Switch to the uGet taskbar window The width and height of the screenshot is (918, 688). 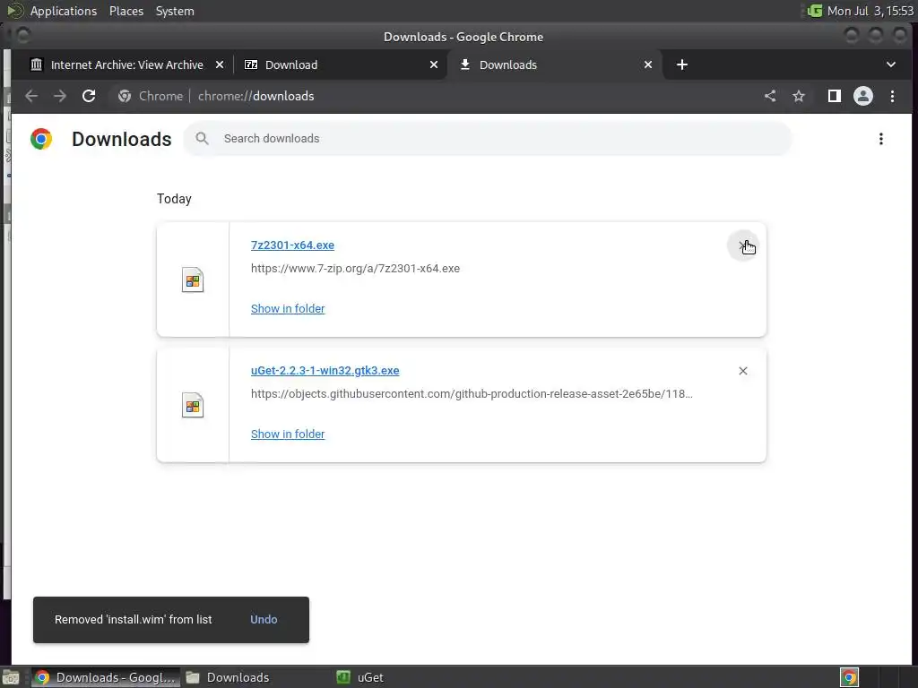click(x=360, y=677)
